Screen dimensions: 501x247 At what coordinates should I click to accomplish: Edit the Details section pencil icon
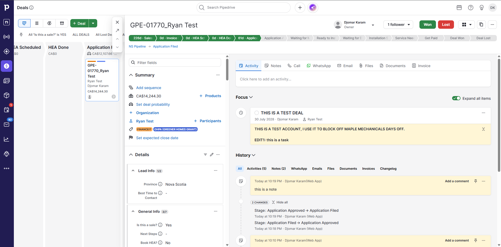(x=212, y=155)
